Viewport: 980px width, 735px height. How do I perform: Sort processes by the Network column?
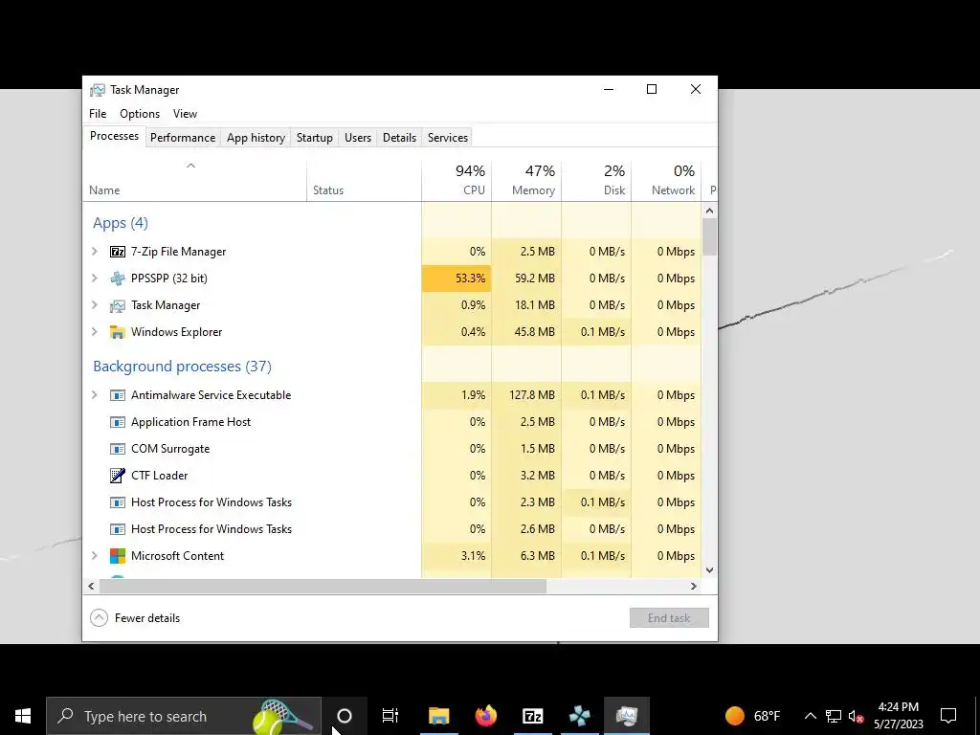[667, 181]
